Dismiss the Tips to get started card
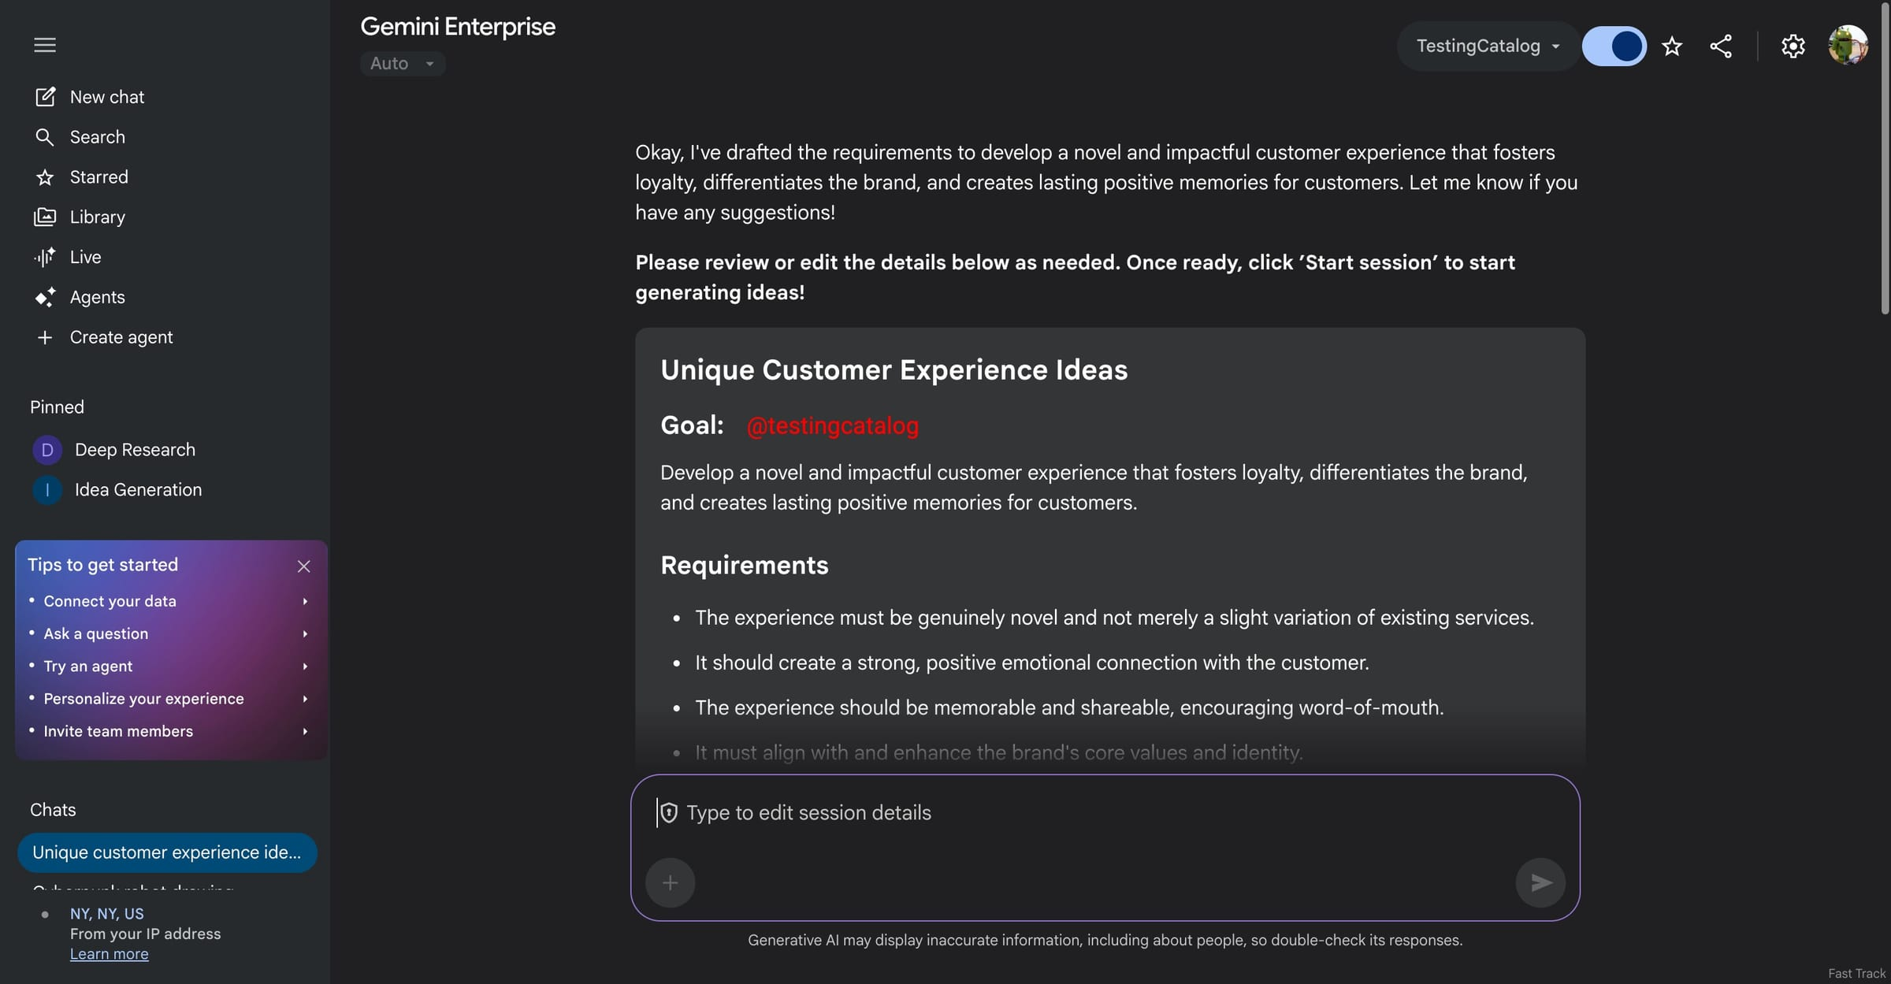This screenshot has height=984, width=1891. (x=303, y=566)
